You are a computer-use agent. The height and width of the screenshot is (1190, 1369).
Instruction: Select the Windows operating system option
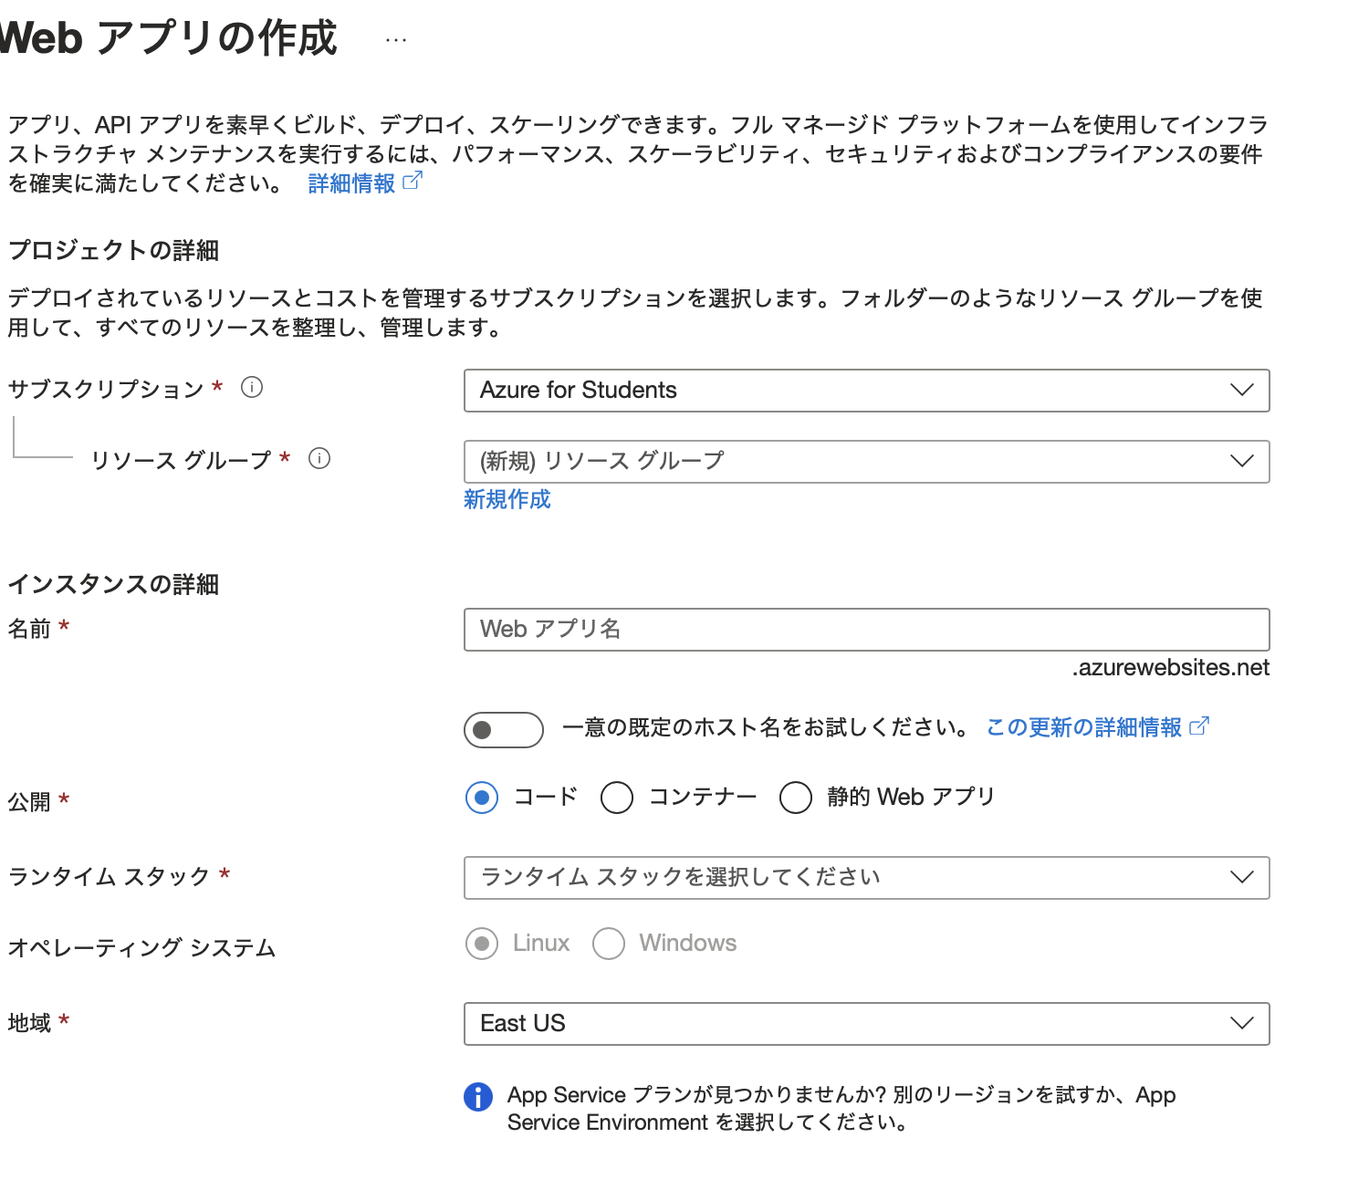[x=608, y=943]
